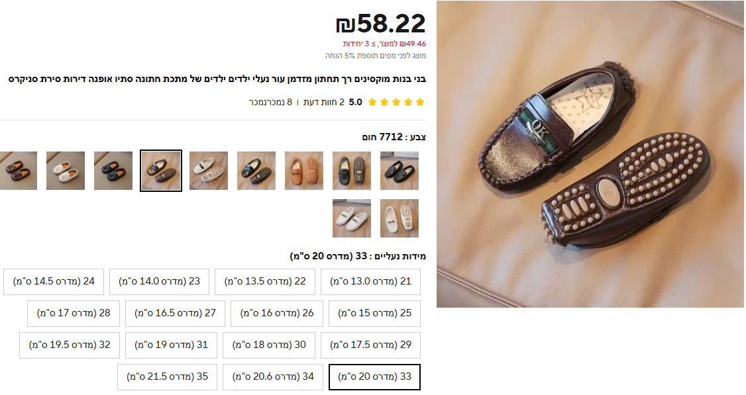The height and width of the screenshot is (395, 746).
Task: Select shoe size 24 (14.5 cm insole)
Action: [54, 281]
